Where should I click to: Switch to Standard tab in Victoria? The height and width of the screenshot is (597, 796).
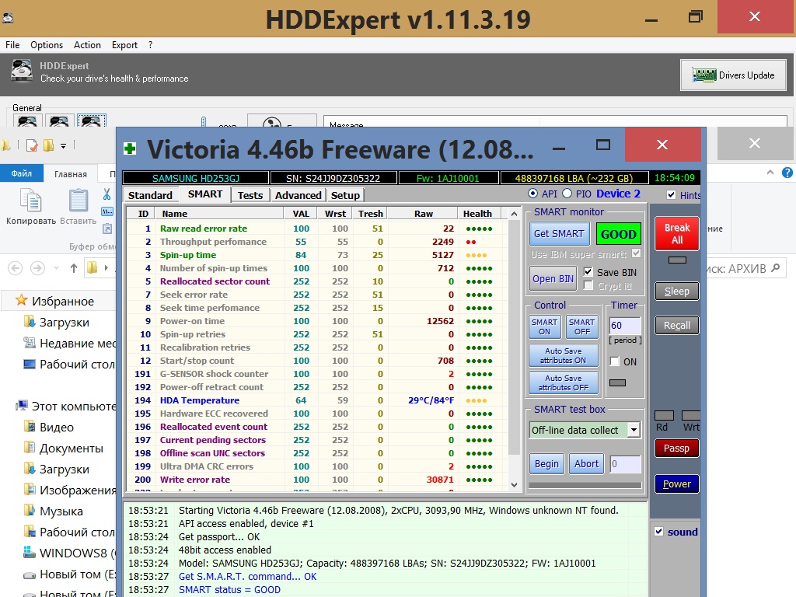click(150, 195)
